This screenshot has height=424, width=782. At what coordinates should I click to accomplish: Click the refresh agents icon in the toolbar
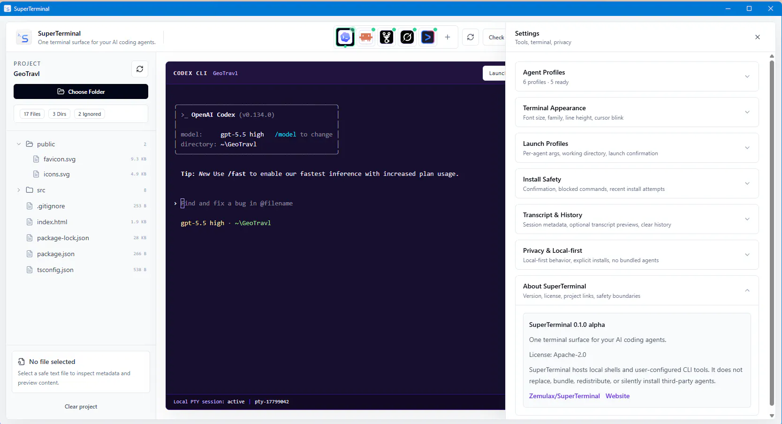pos(471,37)
